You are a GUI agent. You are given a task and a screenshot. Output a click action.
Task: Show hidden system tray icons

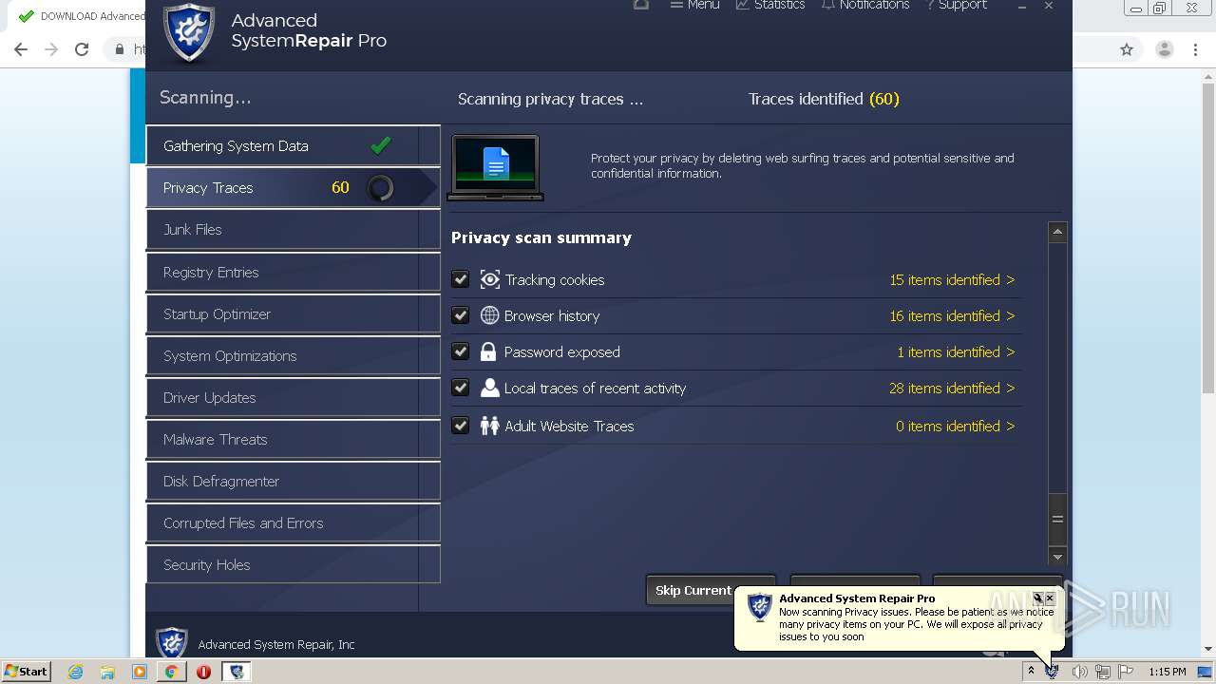click(1031, 672)
